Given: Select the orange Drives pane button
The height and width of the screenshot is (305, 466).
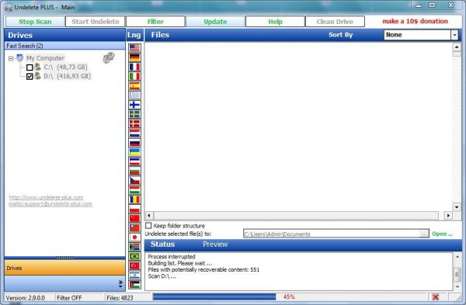Looking at the screenshot, I should tap(64, 268).
